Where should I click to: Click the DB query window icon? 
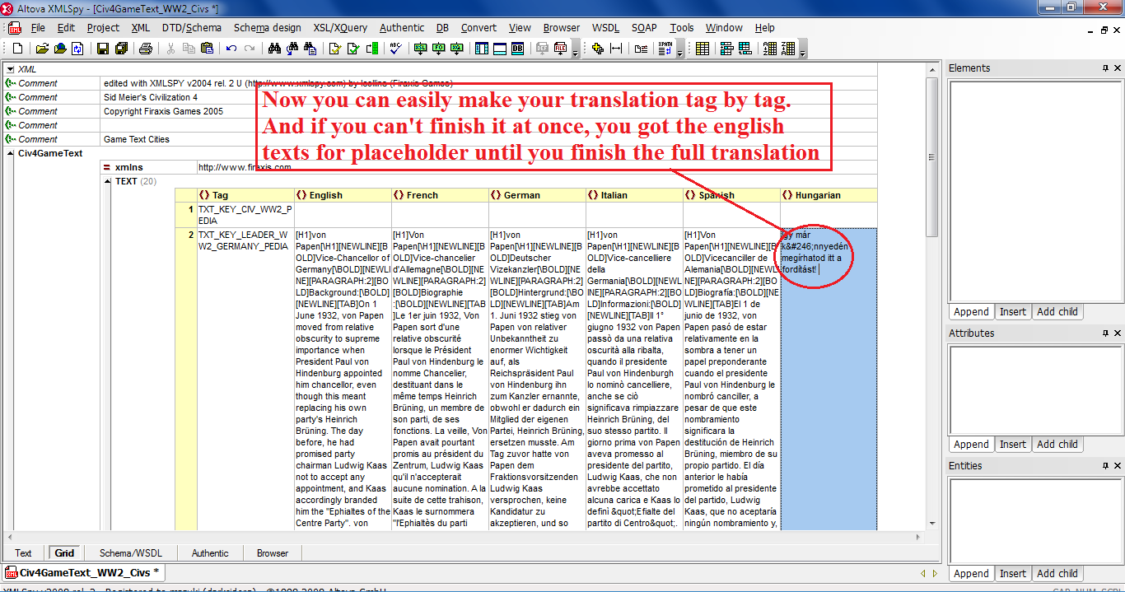point(517,49)
